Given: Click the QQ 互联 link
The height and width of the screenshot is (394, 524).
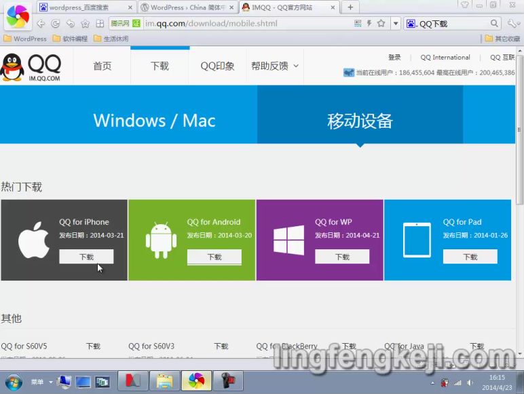Looking at the screenshot, I should pyautogui.click(x=502, y=57).
